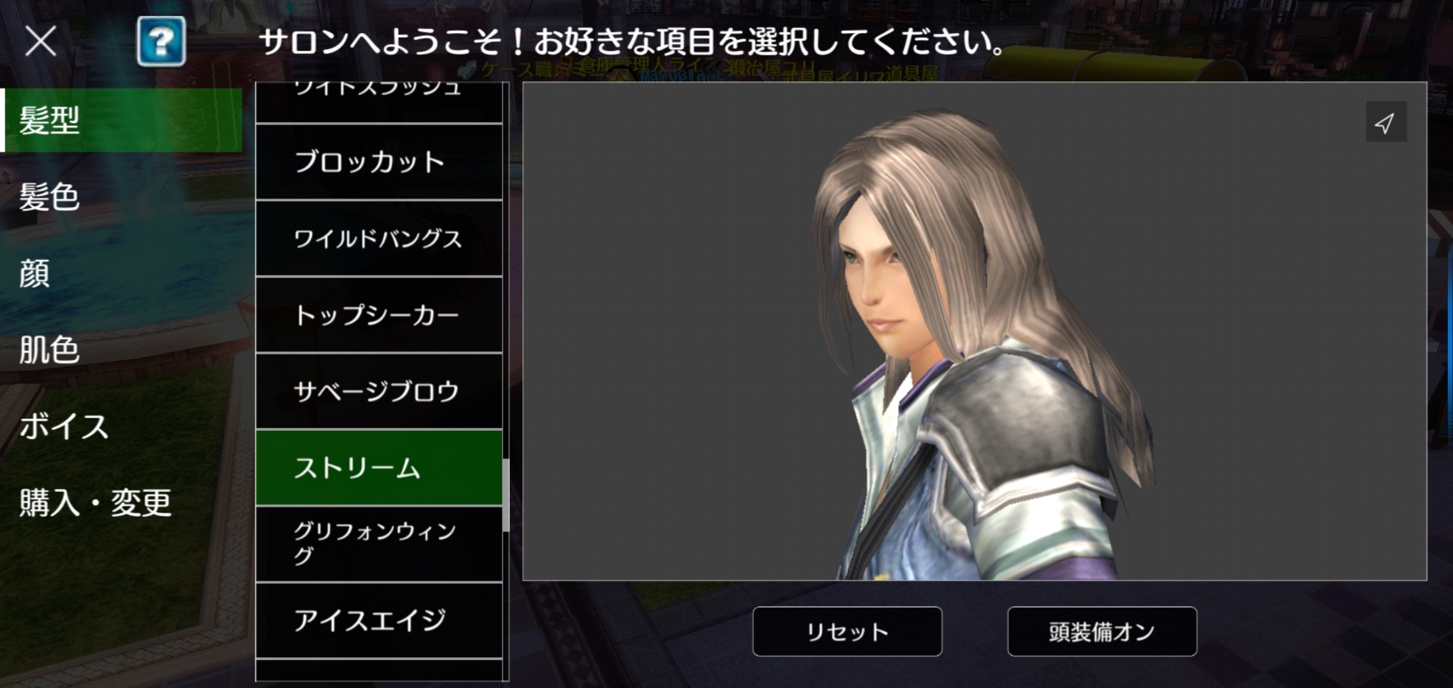Choose the ブロッカット hairstyle

pos(379,162)
